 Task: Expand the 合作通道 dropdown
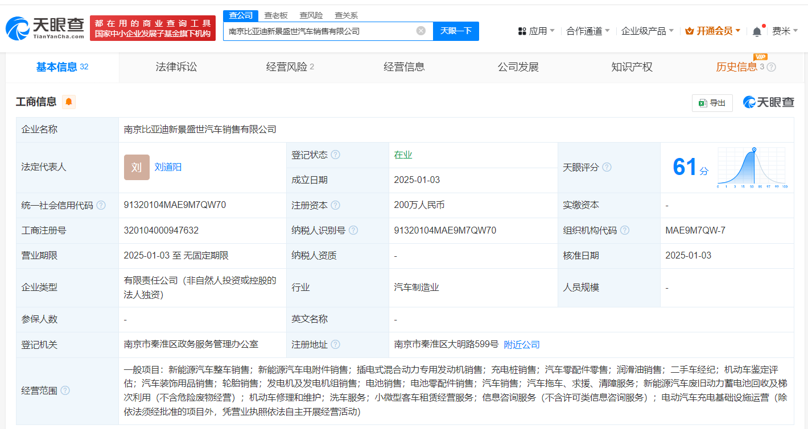point(588,31)
